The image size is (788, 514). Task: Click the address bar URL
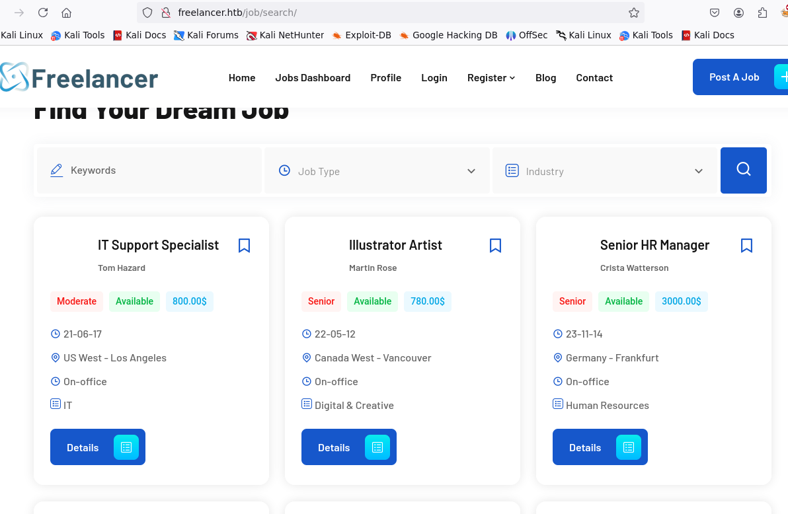pyautogui.click(x=237, y=13)
